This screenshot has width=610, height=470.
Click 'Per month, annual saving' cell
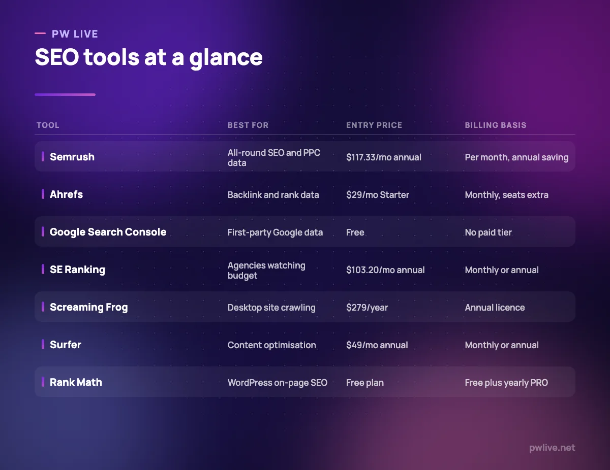click(516, 157)
